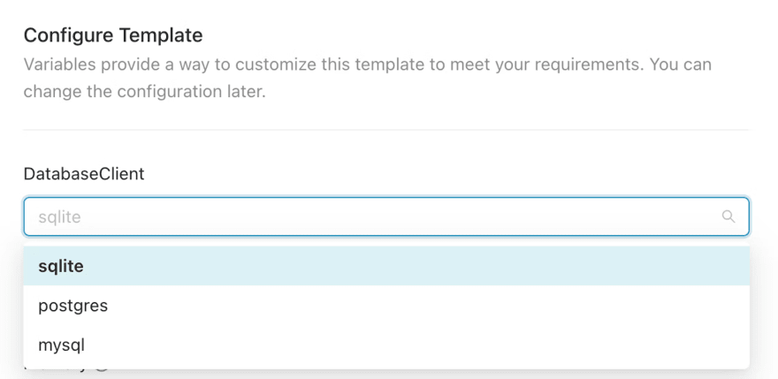Click the magnifier search icon in DatabaseClient field

(x=728, y=216)
